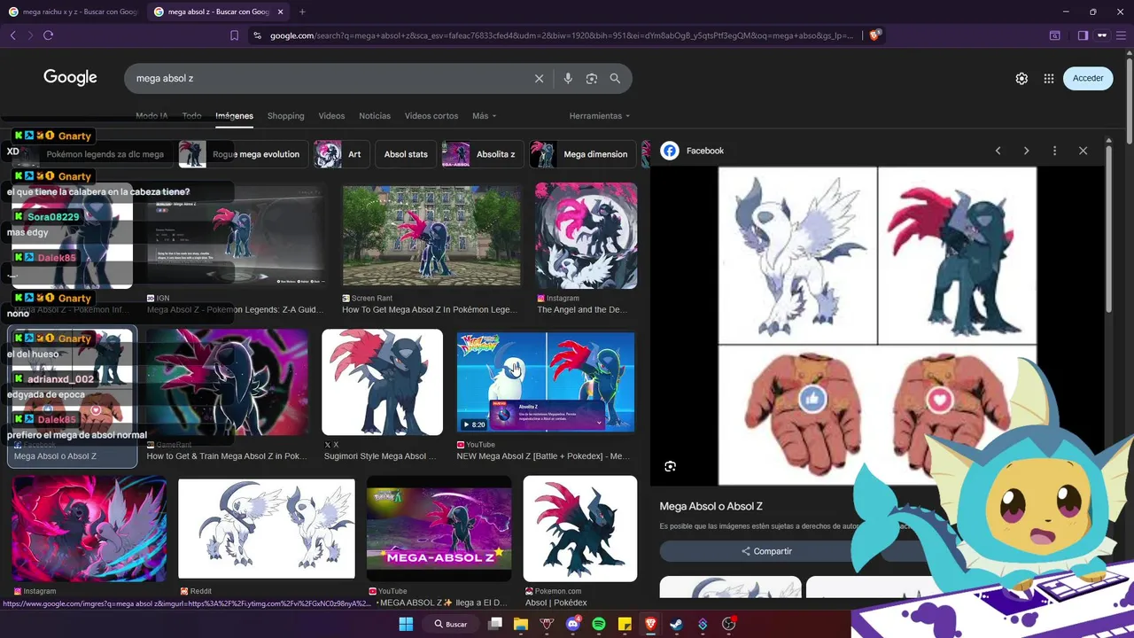Go back to the previous page
This screenshot has height=638, width=1134.
click(x=13, y=35)
